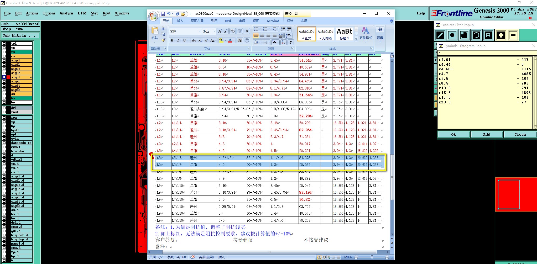Undo last action in Word
The image size is (537, 264).
click(169, 14)
